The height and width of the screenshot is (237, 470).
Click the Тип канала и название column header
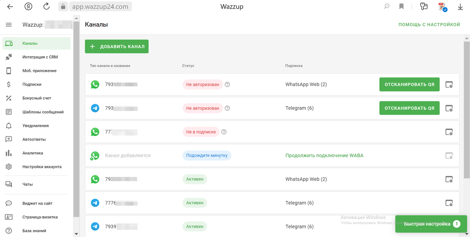[x=110, y=66]
